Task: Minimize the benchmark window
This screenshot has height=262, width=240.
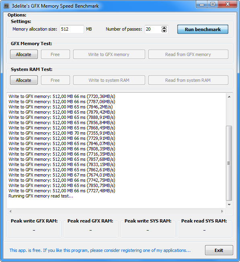Action: pos(202,4)
